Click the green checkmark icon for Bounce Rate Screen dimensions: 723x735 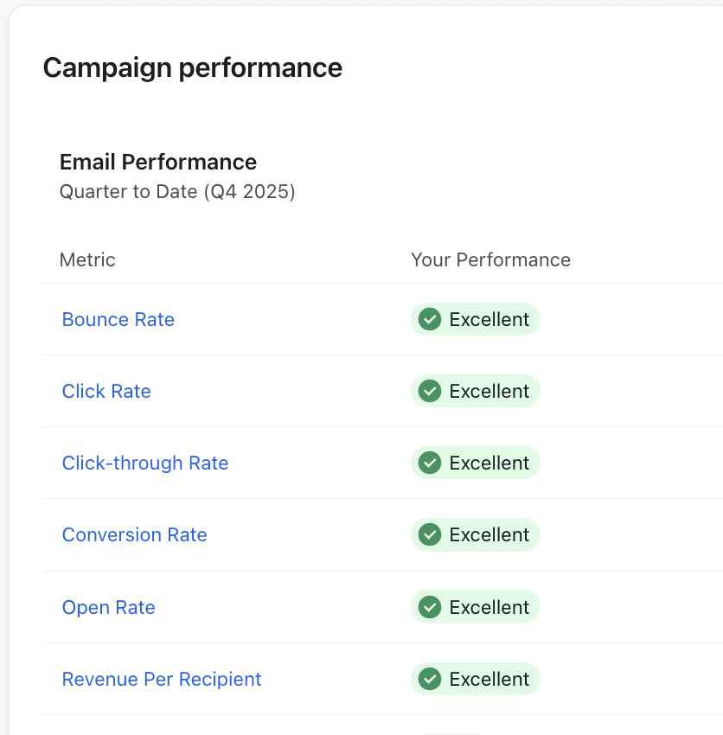coord(430,319)
